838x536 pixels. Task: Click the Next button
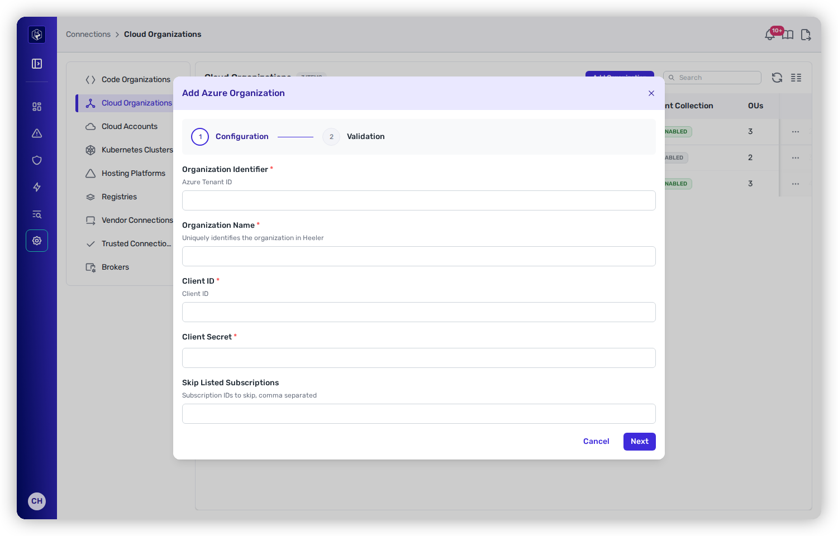coord(640,442)
